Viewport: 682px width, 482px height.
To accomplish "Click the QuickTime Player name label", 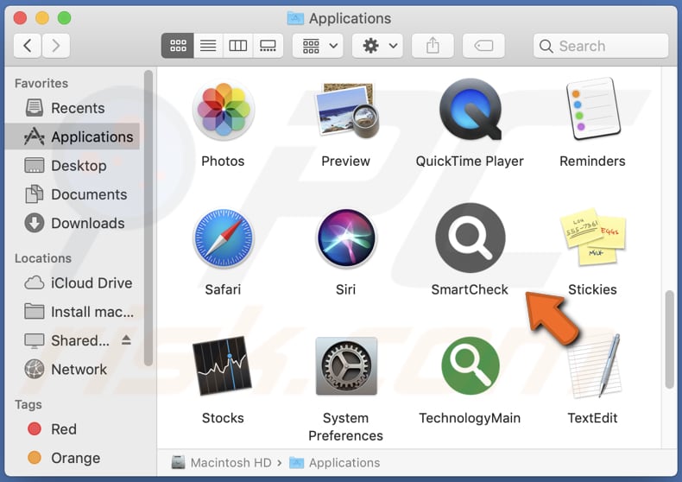I will (470, 161).
